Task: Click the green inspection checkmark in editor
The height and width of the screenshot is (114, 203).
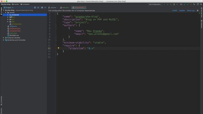Action: click(200, 13)
